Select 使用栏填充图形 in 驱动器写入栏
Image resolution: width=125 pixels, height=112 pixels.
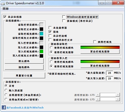point(51,66)
